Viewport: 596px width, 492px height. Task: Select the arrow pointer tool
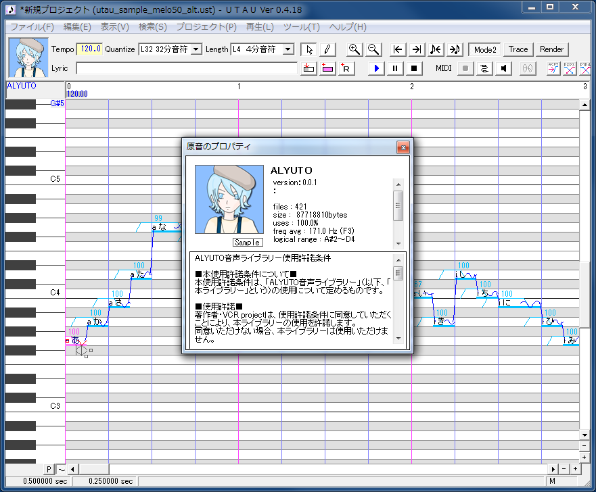tap(309, 49)
